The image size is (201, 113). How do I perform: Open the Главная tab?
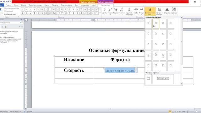pyautogui.click(x=8, y=5)
